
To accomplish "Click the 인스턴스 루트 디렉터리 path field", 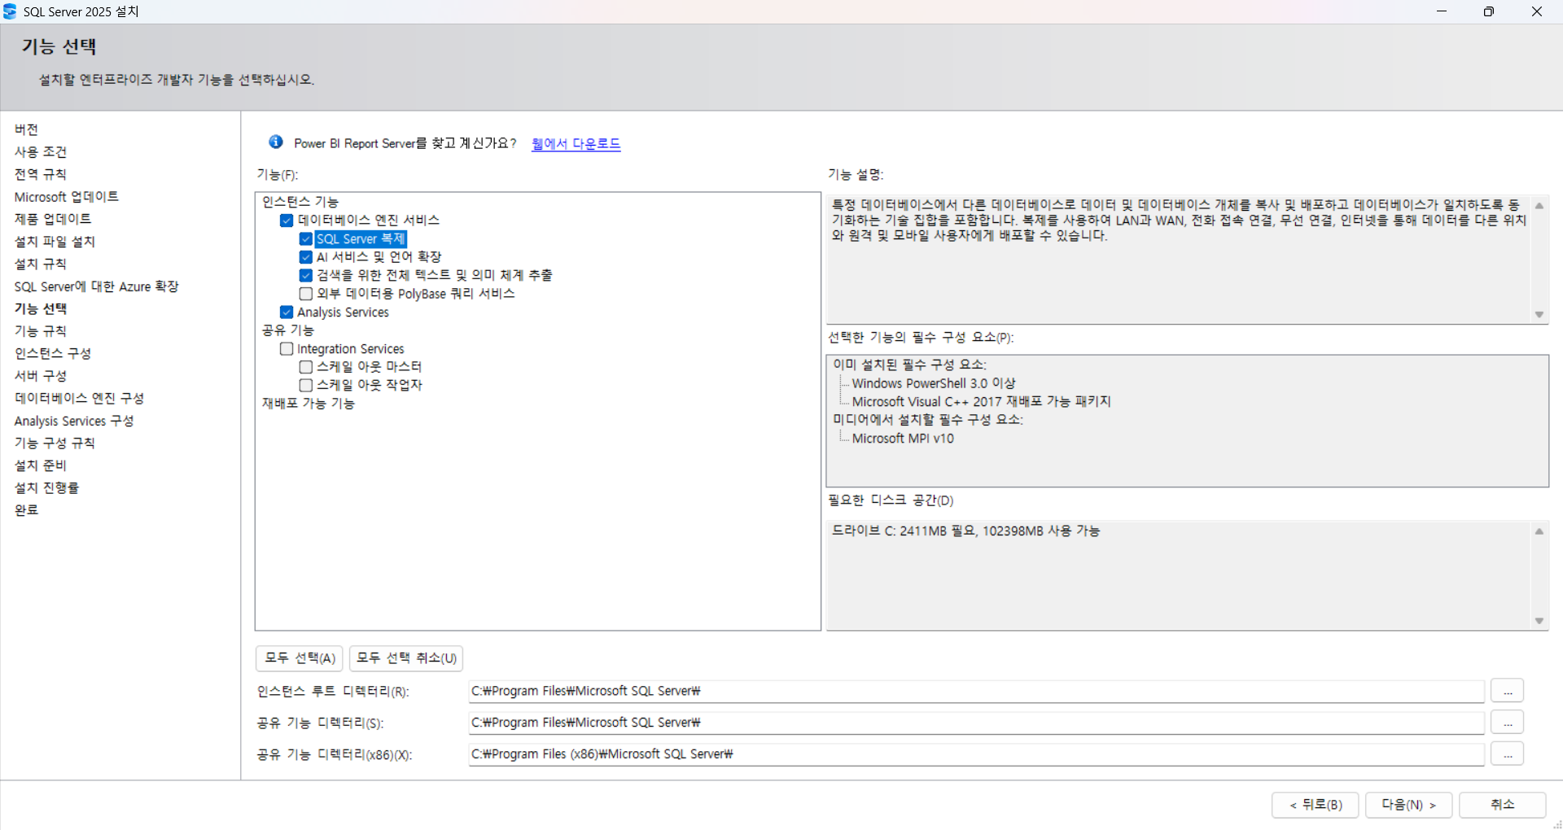I will 976,691.
